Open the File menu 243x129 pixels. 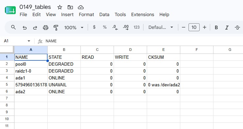[x=23, y=14]
